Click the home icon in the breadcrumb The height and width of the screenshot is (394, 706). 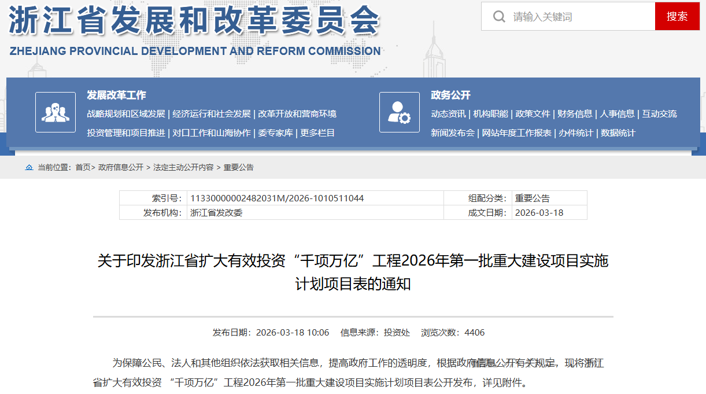(28, 167)
